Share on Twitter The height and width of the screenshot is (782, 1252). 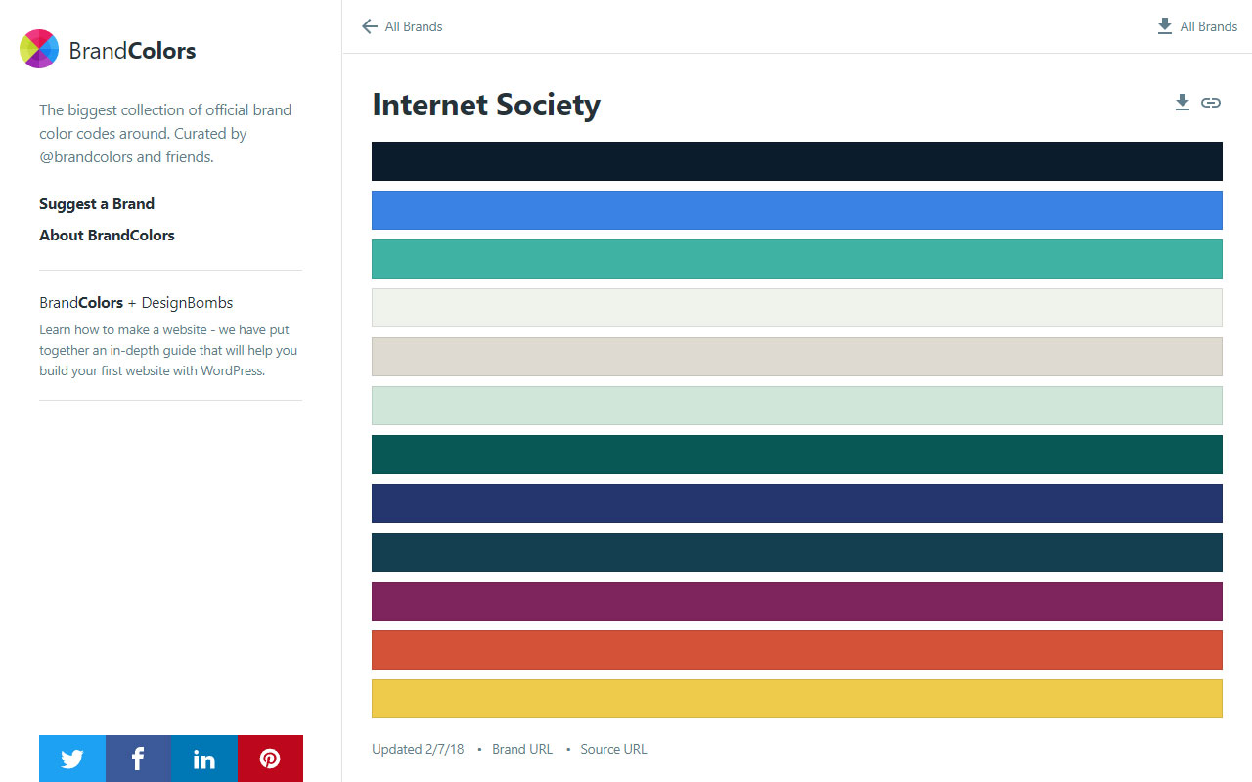(71, 759)
